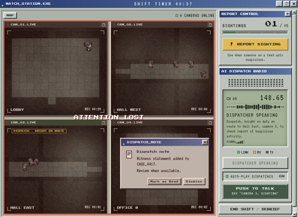
Task: Click the SHIFT TIMER 00:37 display
Action: point(163,4)
